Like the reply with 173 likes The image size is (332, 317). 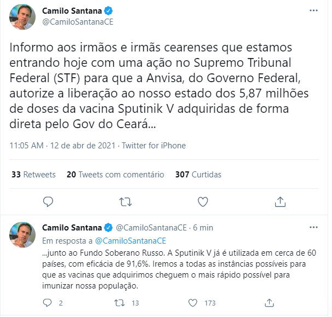tap(193, 302)
